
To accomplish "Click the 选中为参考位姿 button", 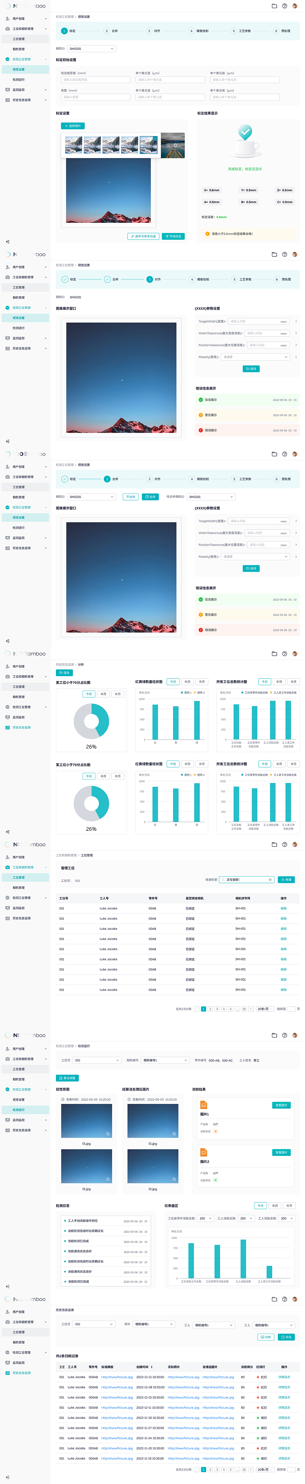I will [x=143, y=236].
